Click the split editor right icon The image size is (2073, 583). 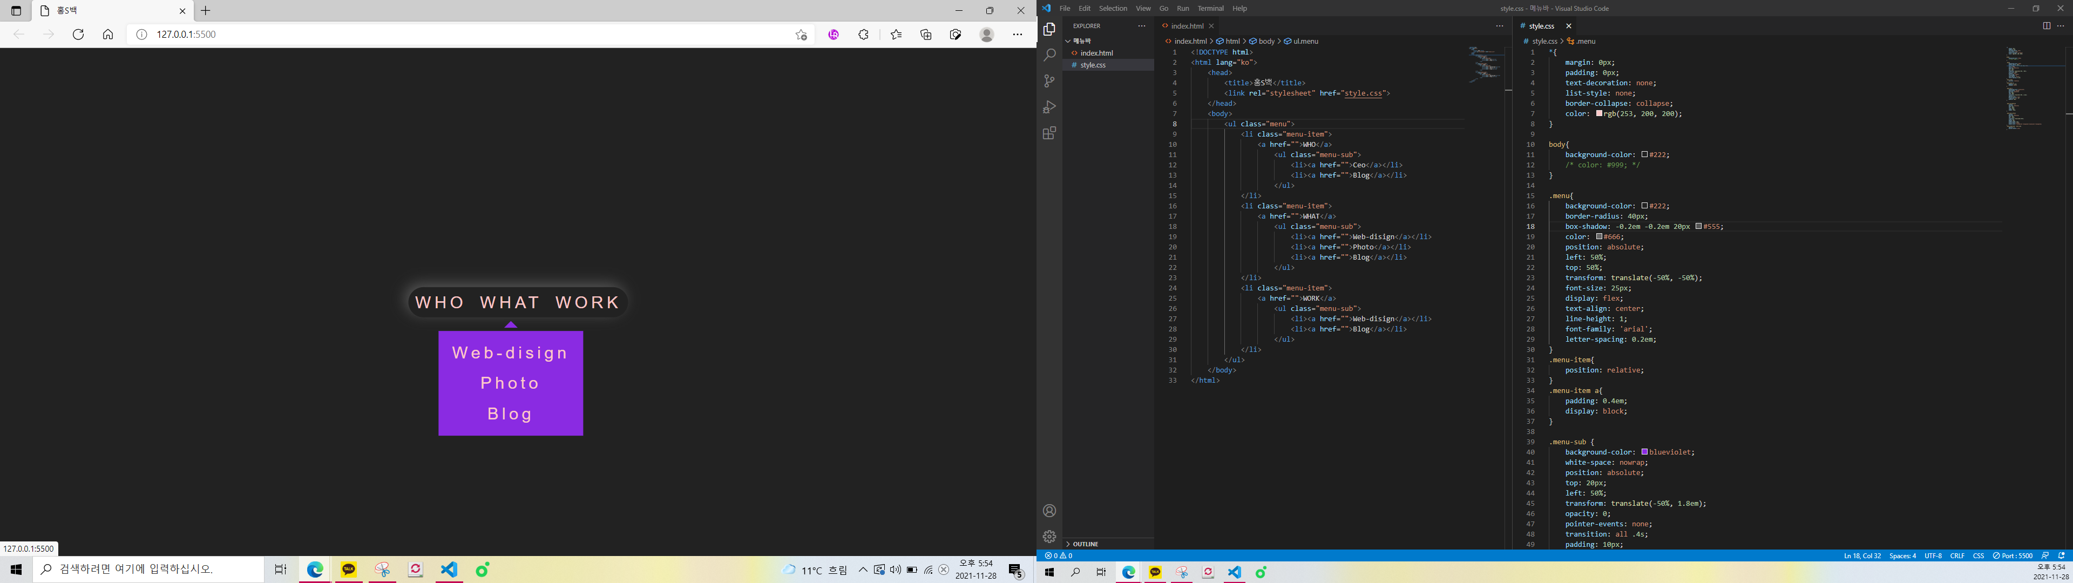coord(2045,26)
